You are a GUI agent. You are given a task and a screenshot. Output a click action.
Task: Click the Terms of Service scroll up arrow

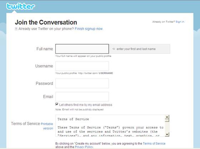pos(167,117)
